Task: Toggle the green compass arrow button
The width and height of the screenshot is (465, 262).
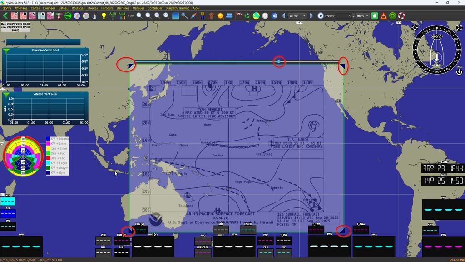Action: point(68,16)
